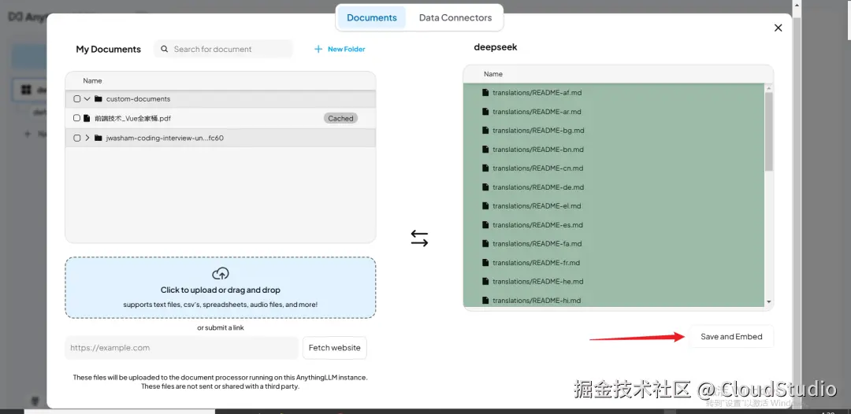The image size is (851, 414).
Task: Click file icon of README-bg.md
Action: pos(485,131)
